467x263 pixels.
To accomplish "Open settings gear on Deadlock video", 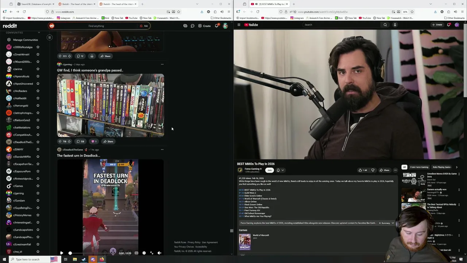I will click(x=144, y=253).
